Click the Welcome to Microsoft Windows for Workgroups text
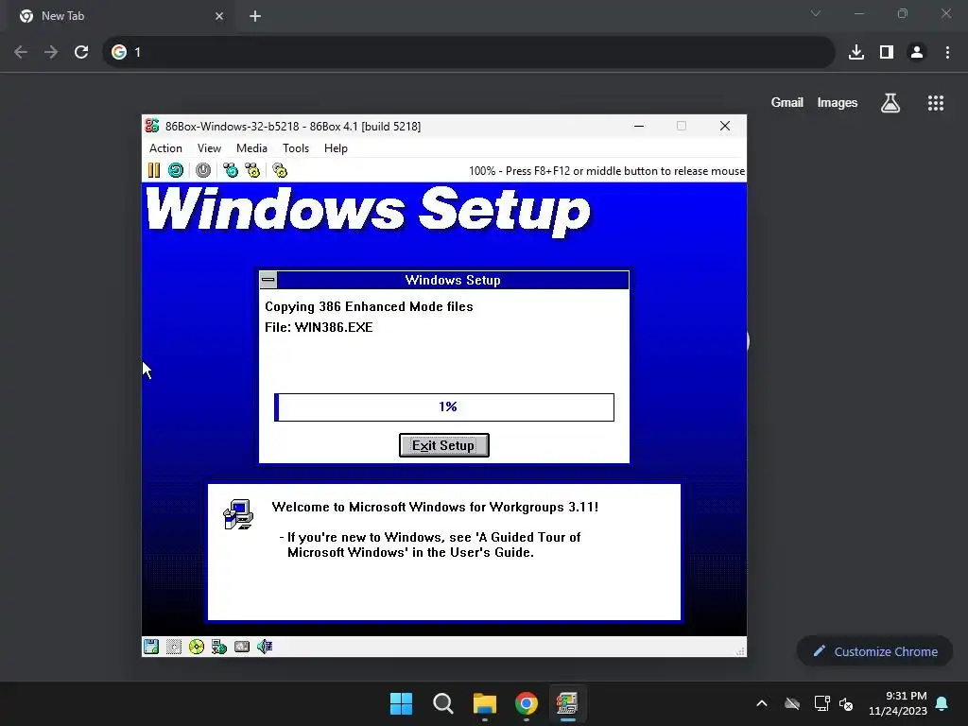Viewport: 968px width, 726px height. 435,507
